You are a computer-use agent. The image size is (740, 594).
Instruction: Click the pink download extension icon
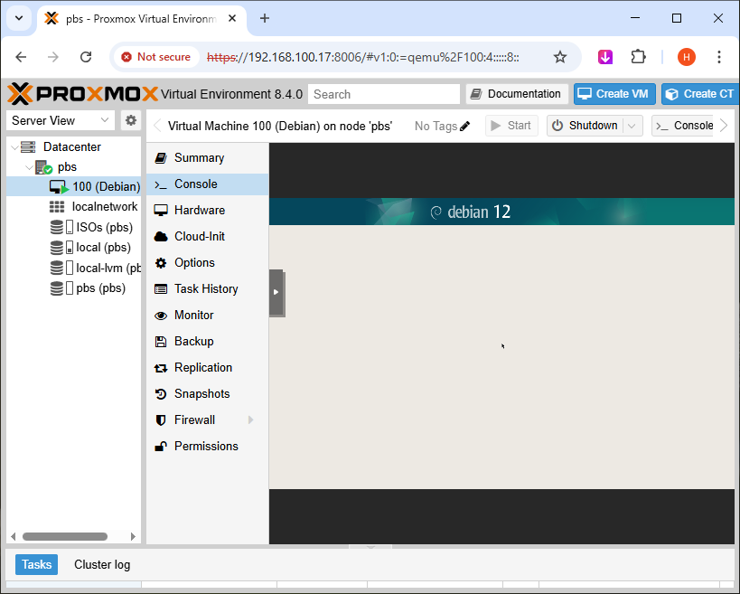(x=605, y=57)
